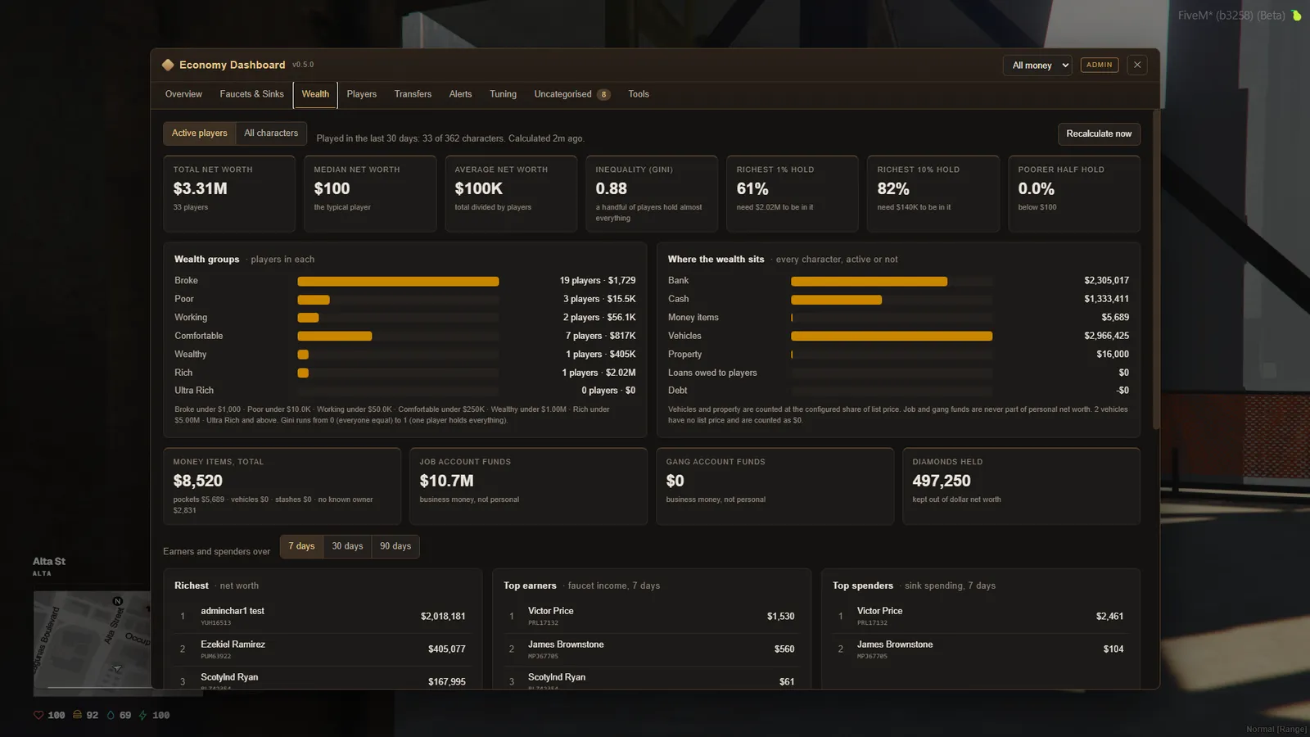Screen dimensions: 1310x737
Task: Select the All characters filter
Action: click(271, 133)
